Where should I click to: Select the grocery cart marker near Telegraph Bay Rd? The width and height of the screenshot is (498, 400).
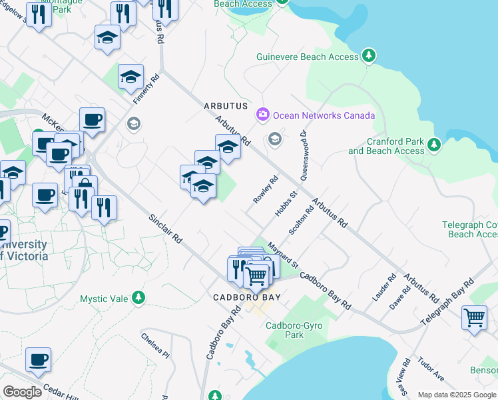click(474, 319)
